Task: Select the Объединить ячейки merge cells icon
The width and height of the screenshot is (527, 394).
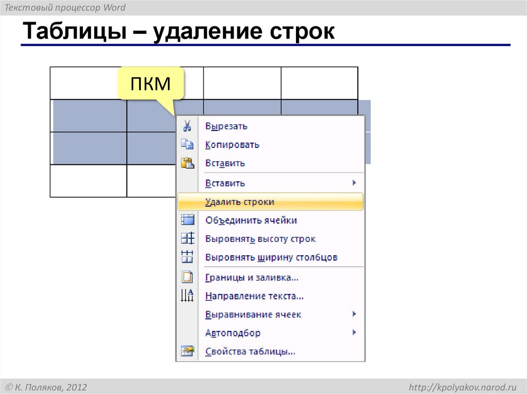Action: (187, 220)
